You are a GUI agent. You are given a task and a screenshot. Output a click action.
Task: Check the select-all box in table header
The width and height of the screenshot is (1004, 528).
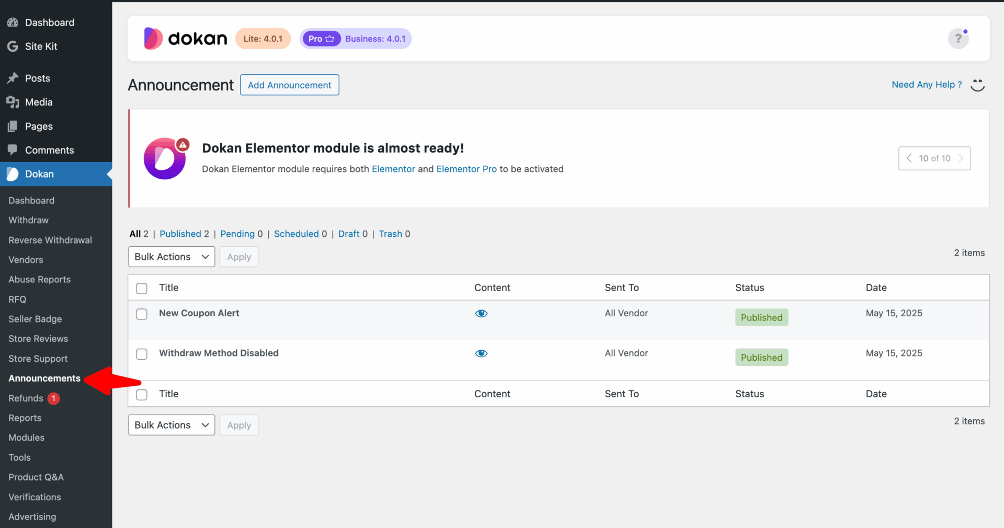(142, 288)
